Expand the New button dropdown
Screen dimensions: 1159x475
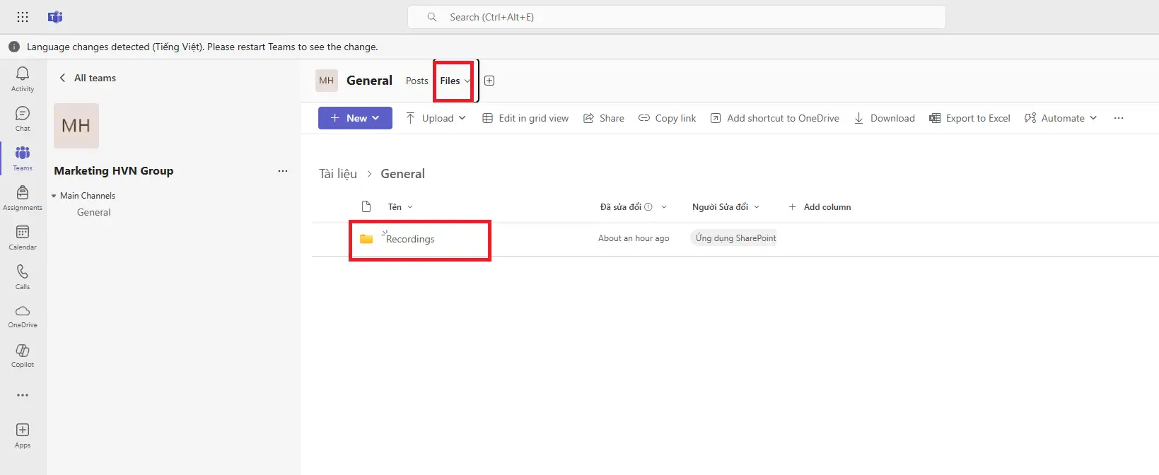355,118
